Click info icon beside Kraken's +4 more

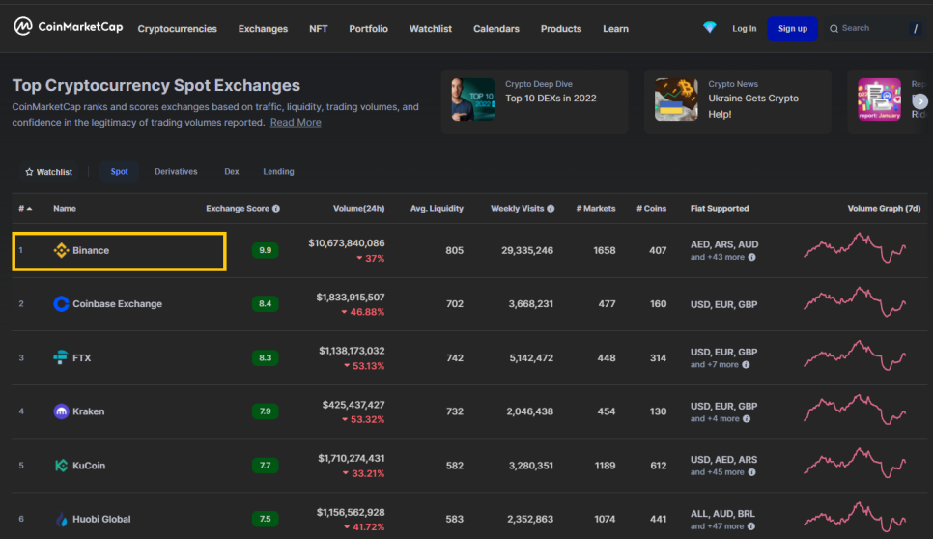click(x=747, y=419)
